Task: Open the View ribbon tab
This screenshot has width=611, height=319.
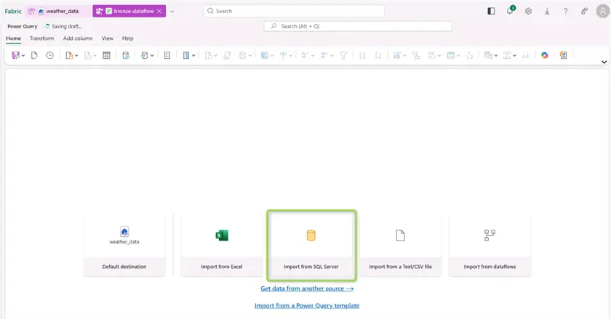Action: pyautogui.click(x=107, y=39)
